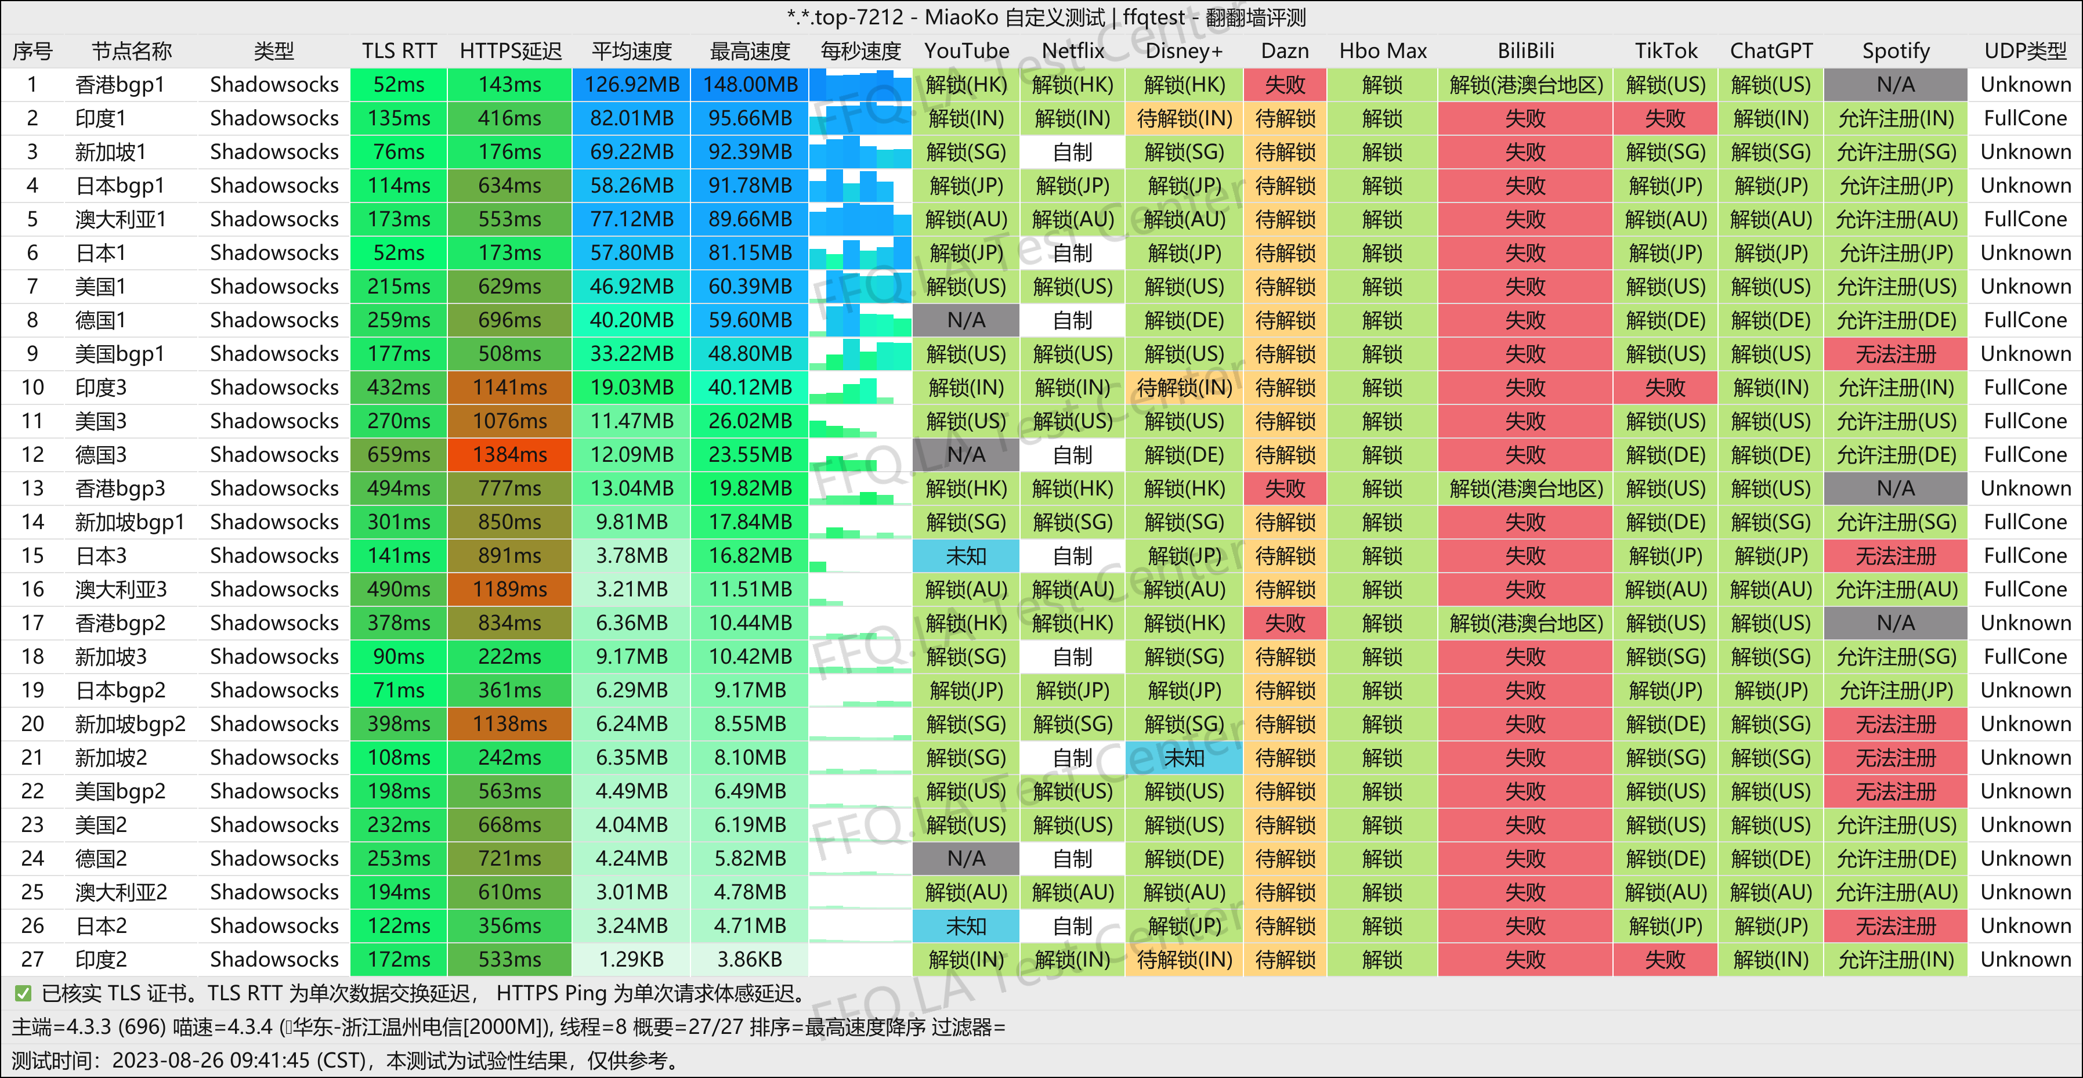The width and height of the screenshot is (2083, 1078).
Task: Click the 1.29KB average speed cell
Action: tap(631, 959)
